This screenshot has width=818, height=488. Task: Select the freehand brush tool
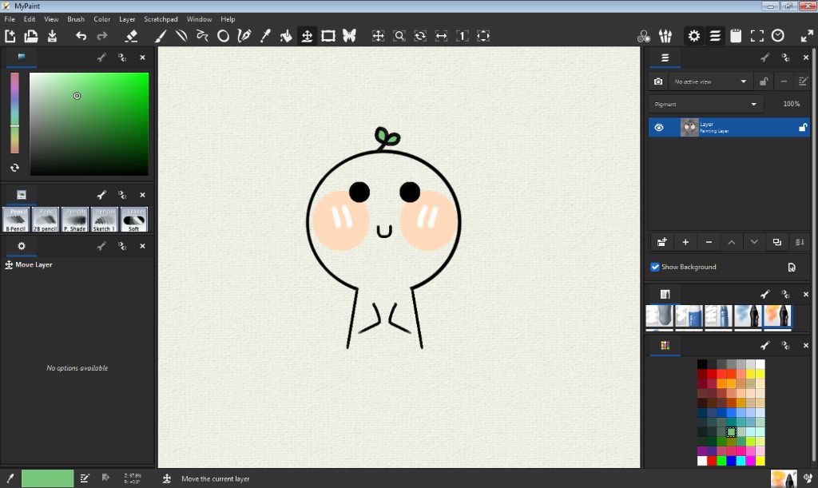[161, 36]
